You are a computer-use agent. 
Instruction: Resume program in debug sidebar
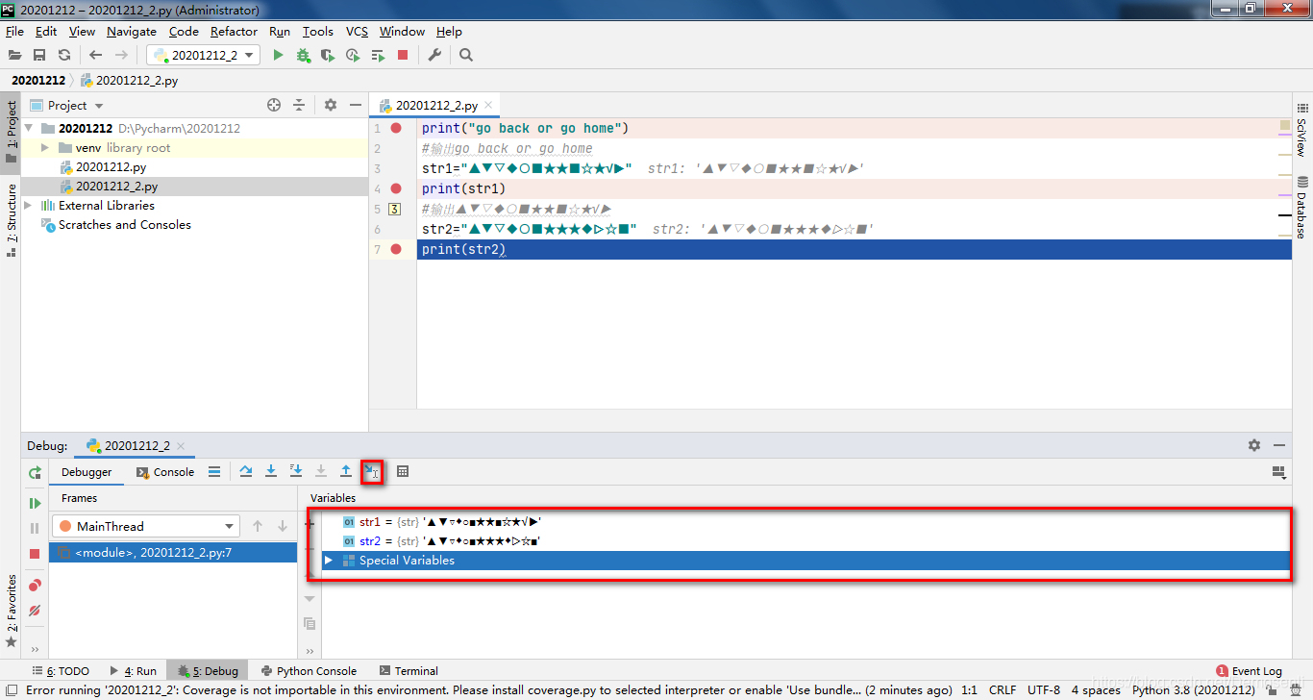point(35,503)
